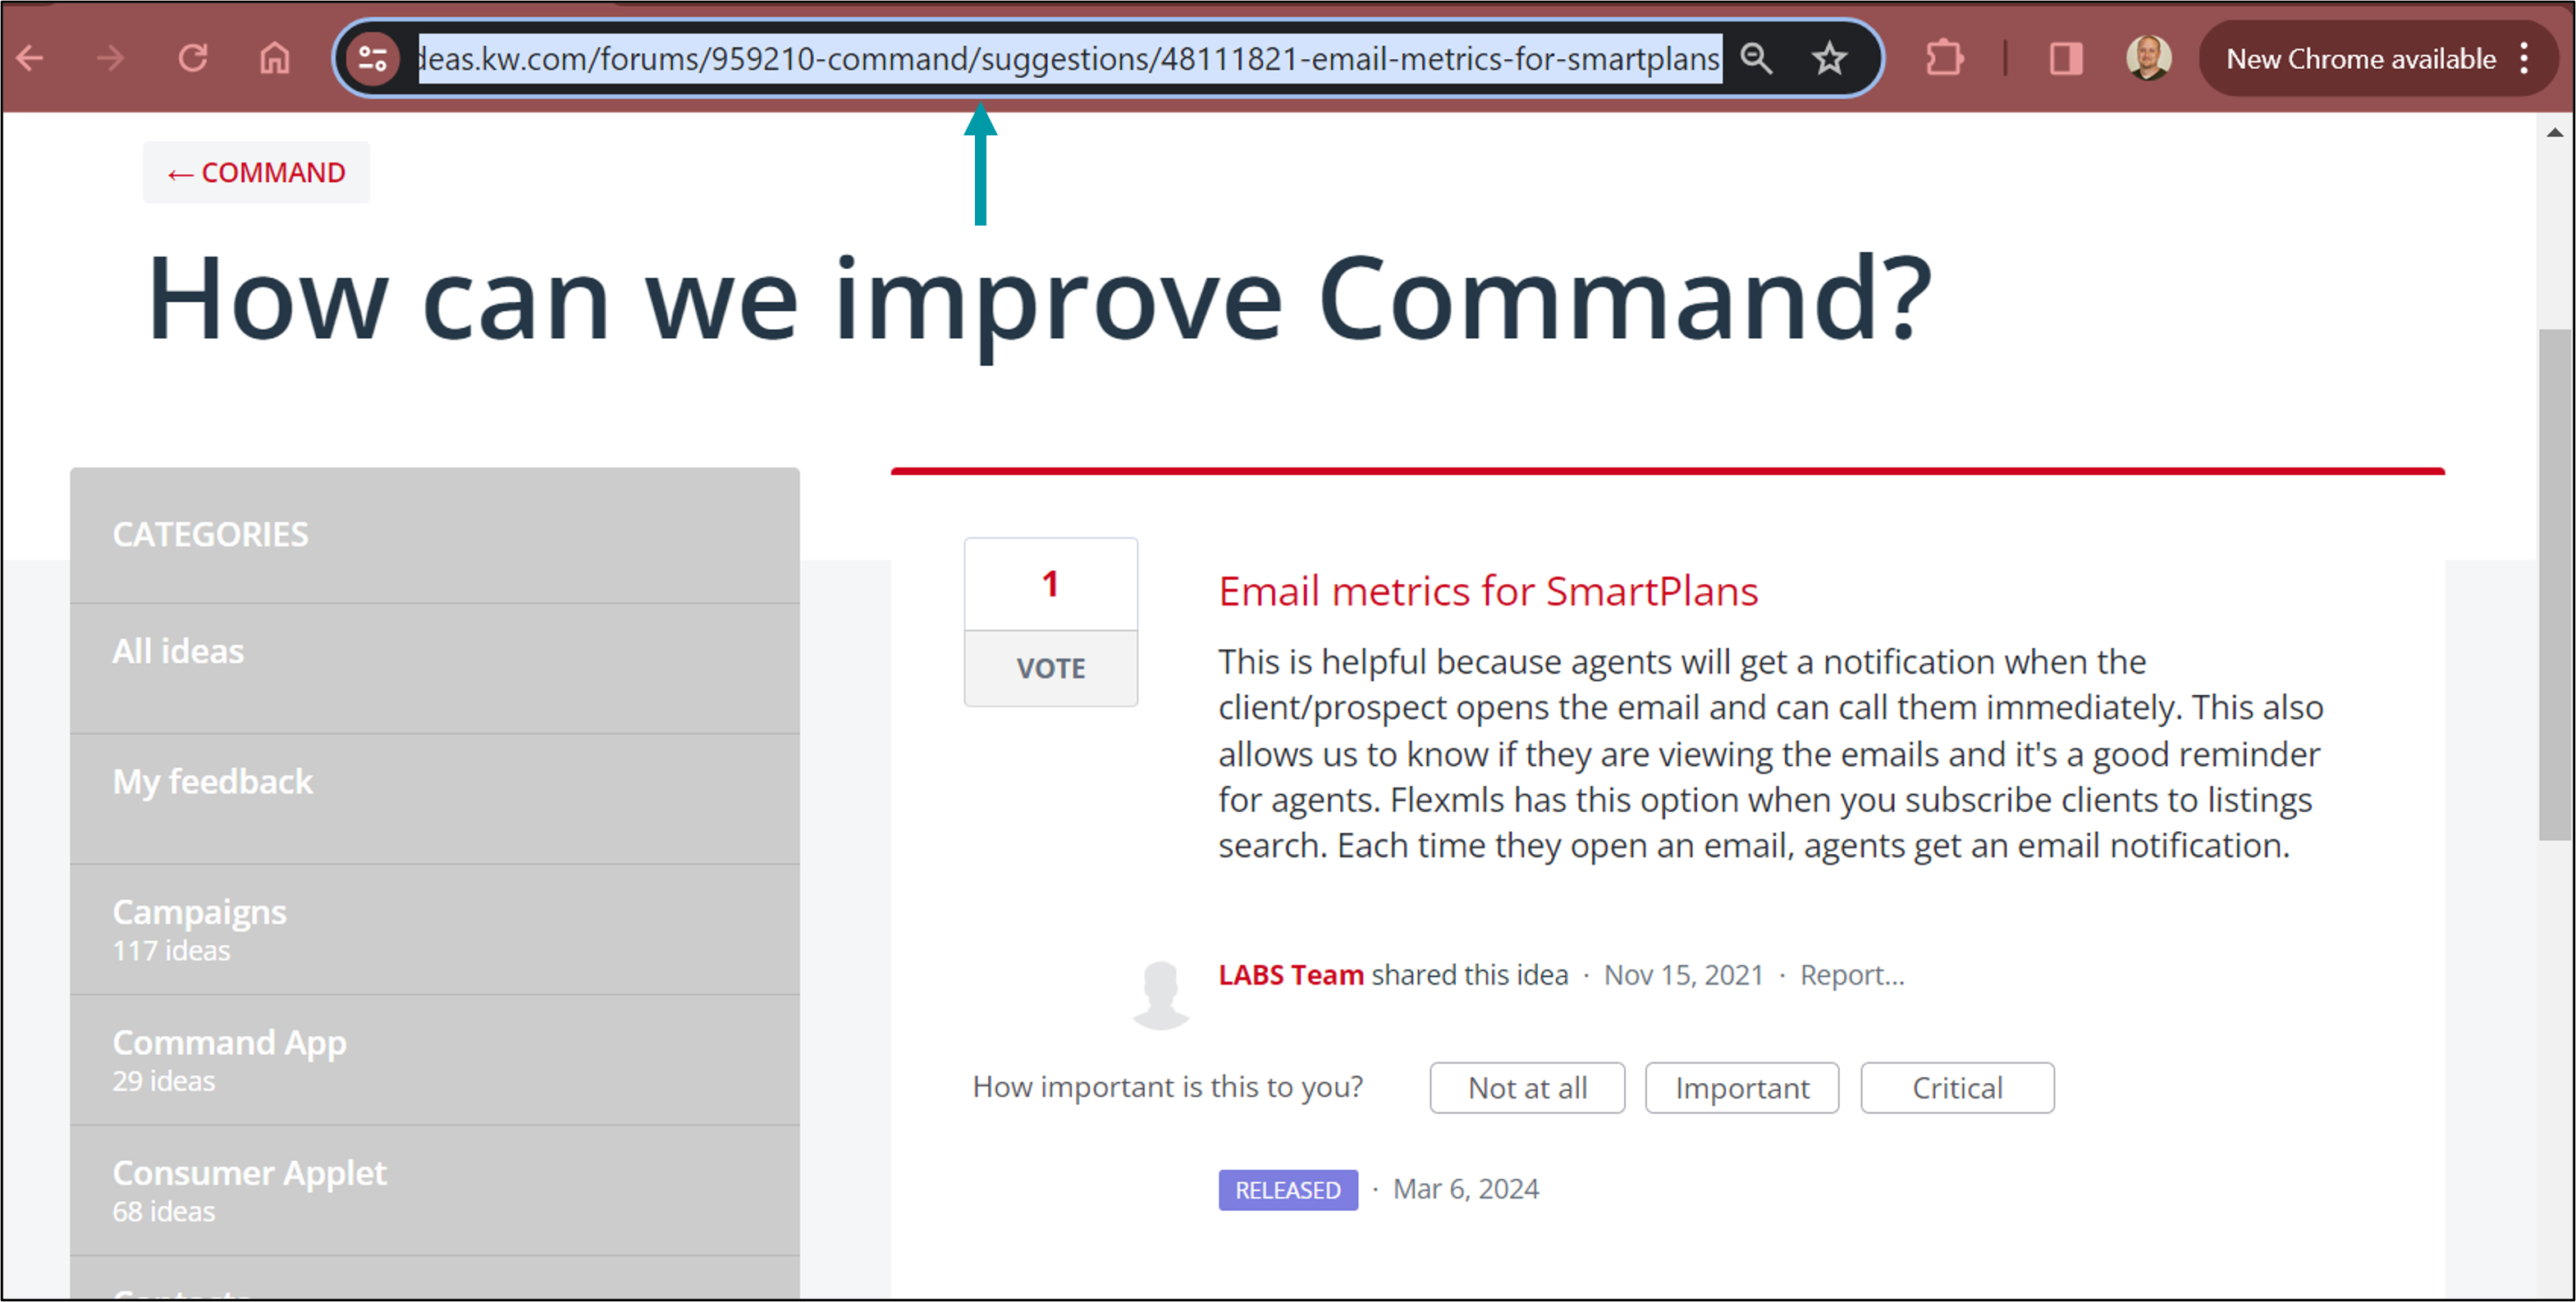Screen dimensions: 2576x1302
Task: Click the browser back arrow
Action: [31, 58]
